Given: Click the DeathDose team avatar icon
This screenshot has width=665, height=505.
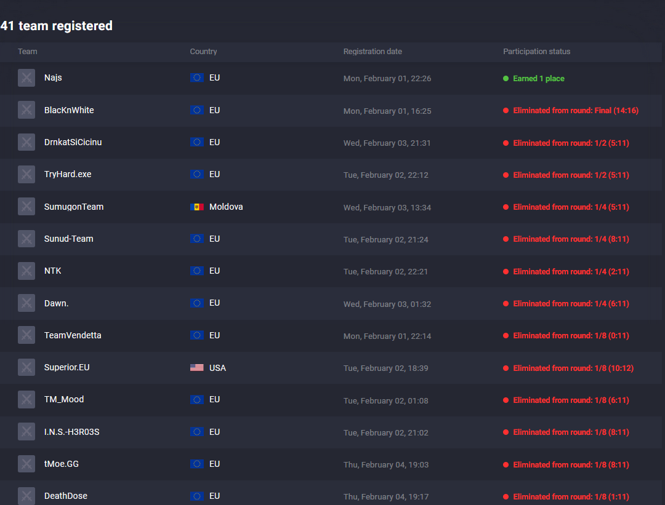Looking at the screenshot, I should click(x=26, y=496).
